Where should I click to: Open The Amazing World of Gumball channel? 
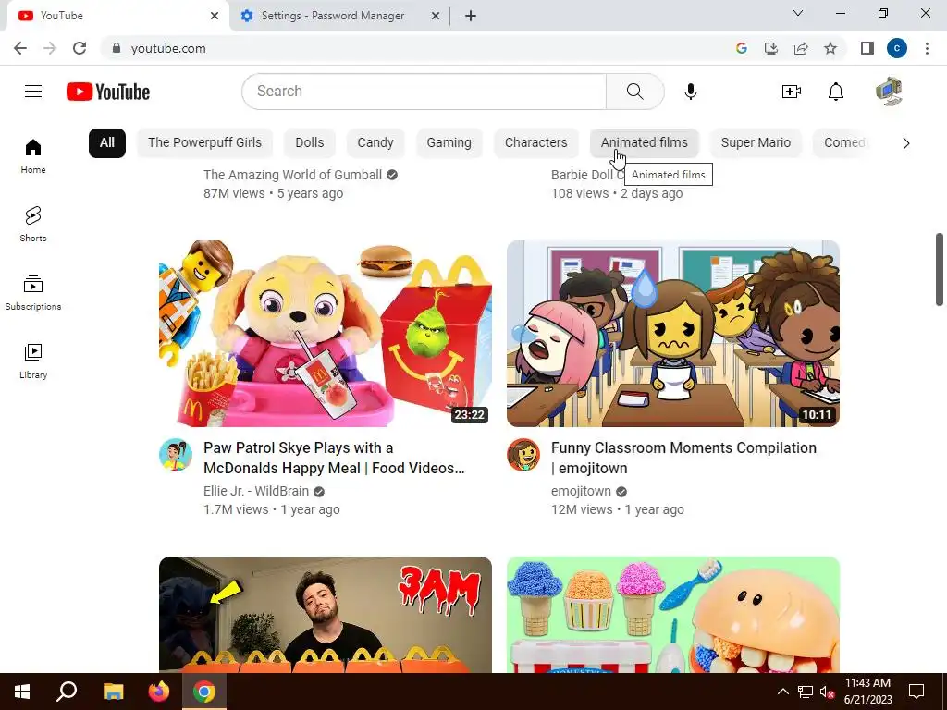(292, 175)
